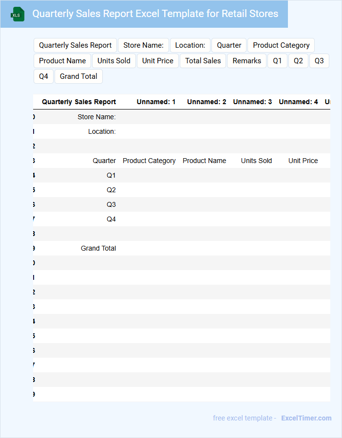Select the Store Name: tag
Viewport: 342px width, 438px height.
pyautogui.click(x=143, y=45)
